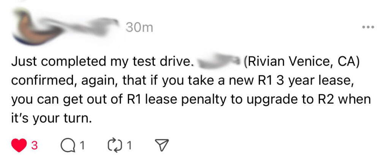Share the post with paper plane icon
The height and width of the screenshot is (164, 389).
[x=162, y=146]
